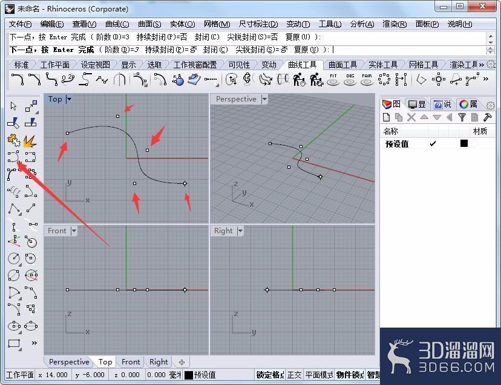The image size is (501, 385).
Task: Switch to the 曲面工具 toolbar tab
Action: (342, 65)
